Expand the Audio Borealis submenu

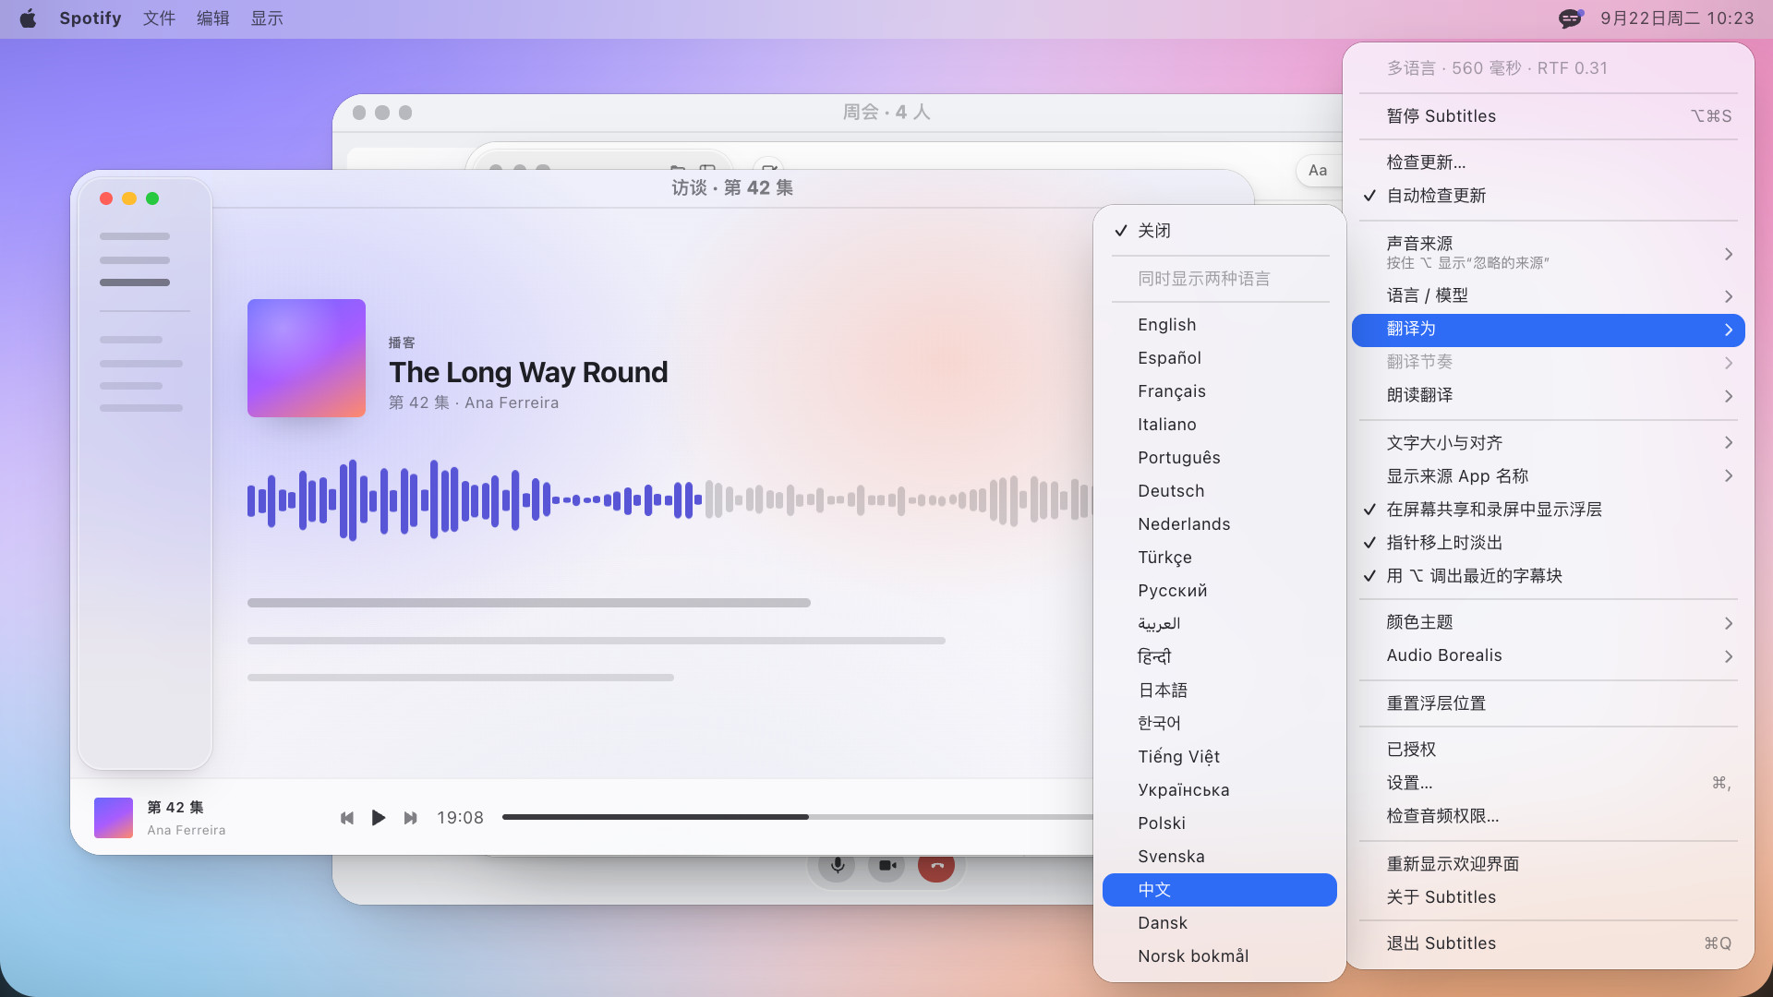pos(1549,655)
